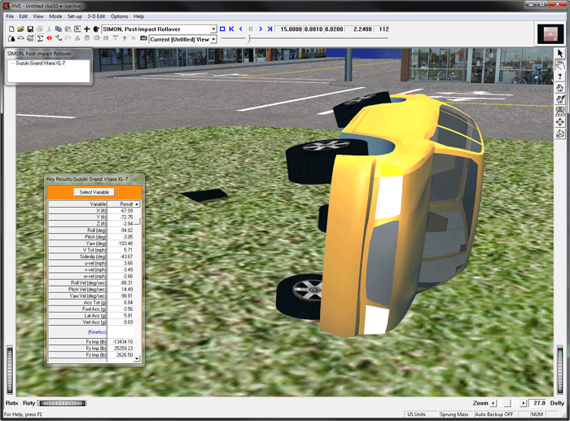570x421 pixels.
Task: Select the hand pan tool
Action: (560, 64)
